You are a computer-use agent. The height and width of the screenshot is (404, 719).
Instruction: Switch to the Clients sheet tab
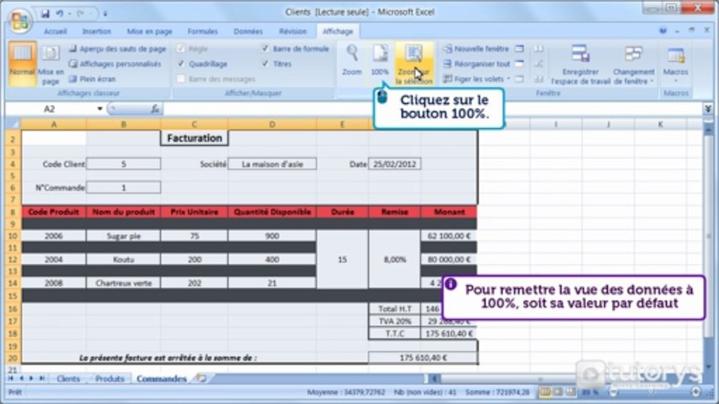68,379
